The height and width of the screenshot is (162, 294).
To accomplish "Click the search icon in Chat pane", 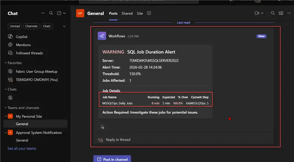I will 51,13.
